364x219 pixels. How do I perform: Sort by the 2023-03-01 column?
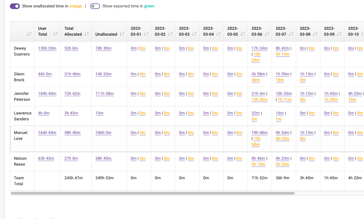point(146,34)
